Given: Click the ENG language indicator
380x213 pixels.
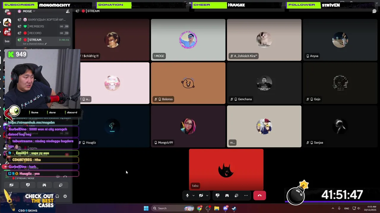Looking at the screenshot, I should [x=346, y=208].
